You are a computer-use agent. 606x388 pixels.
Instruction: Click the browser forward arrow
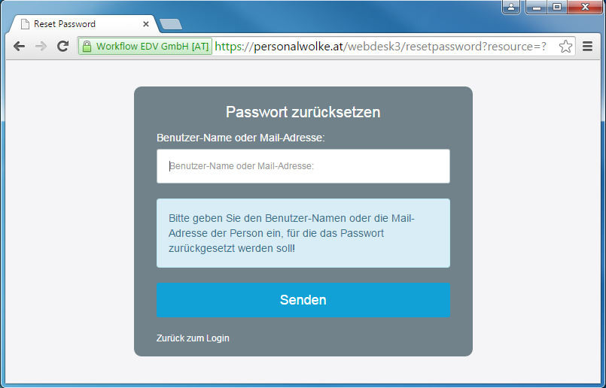(41, 47)
